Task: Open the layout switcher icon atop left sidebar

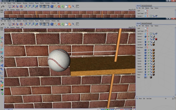Action: (x=2, y=29)
